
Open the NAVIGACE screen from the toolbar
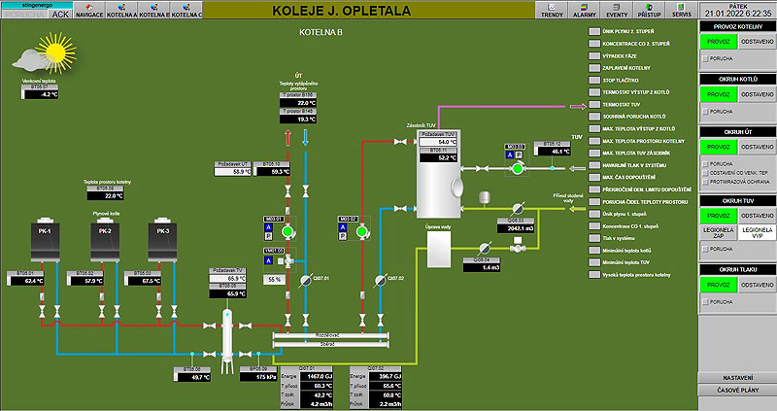tap(89, 10)
